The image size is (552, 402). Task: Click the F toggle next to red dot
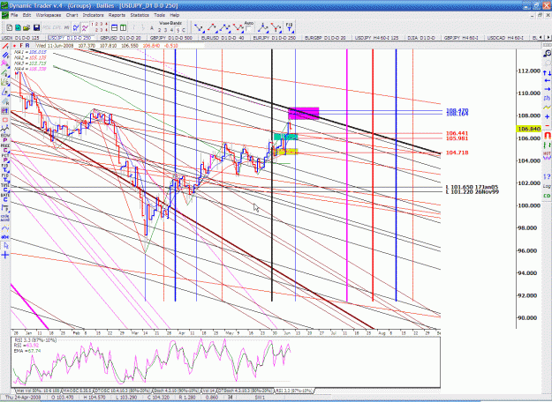[x=21, y=46]
